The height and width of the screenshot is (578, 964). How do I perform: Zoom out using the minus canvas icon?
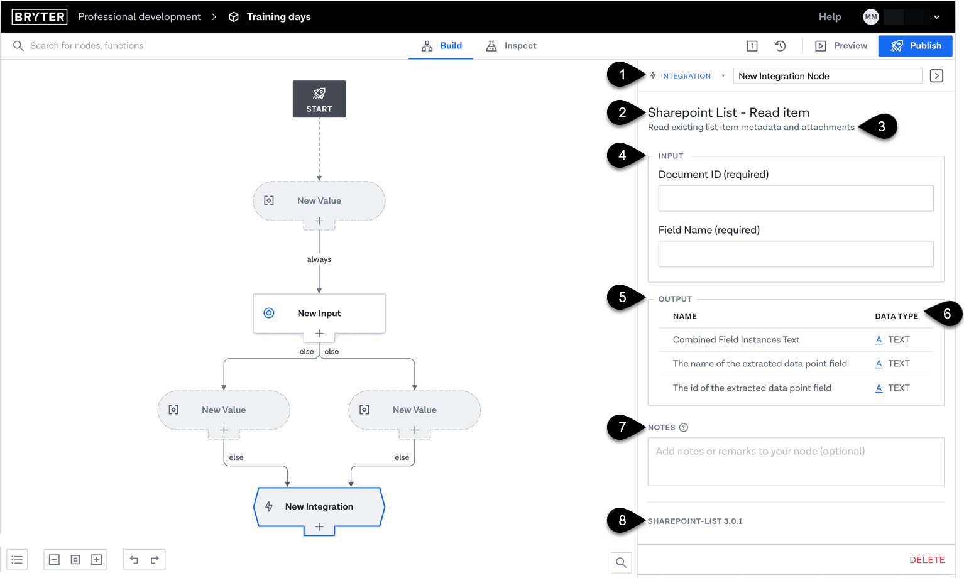54,560
